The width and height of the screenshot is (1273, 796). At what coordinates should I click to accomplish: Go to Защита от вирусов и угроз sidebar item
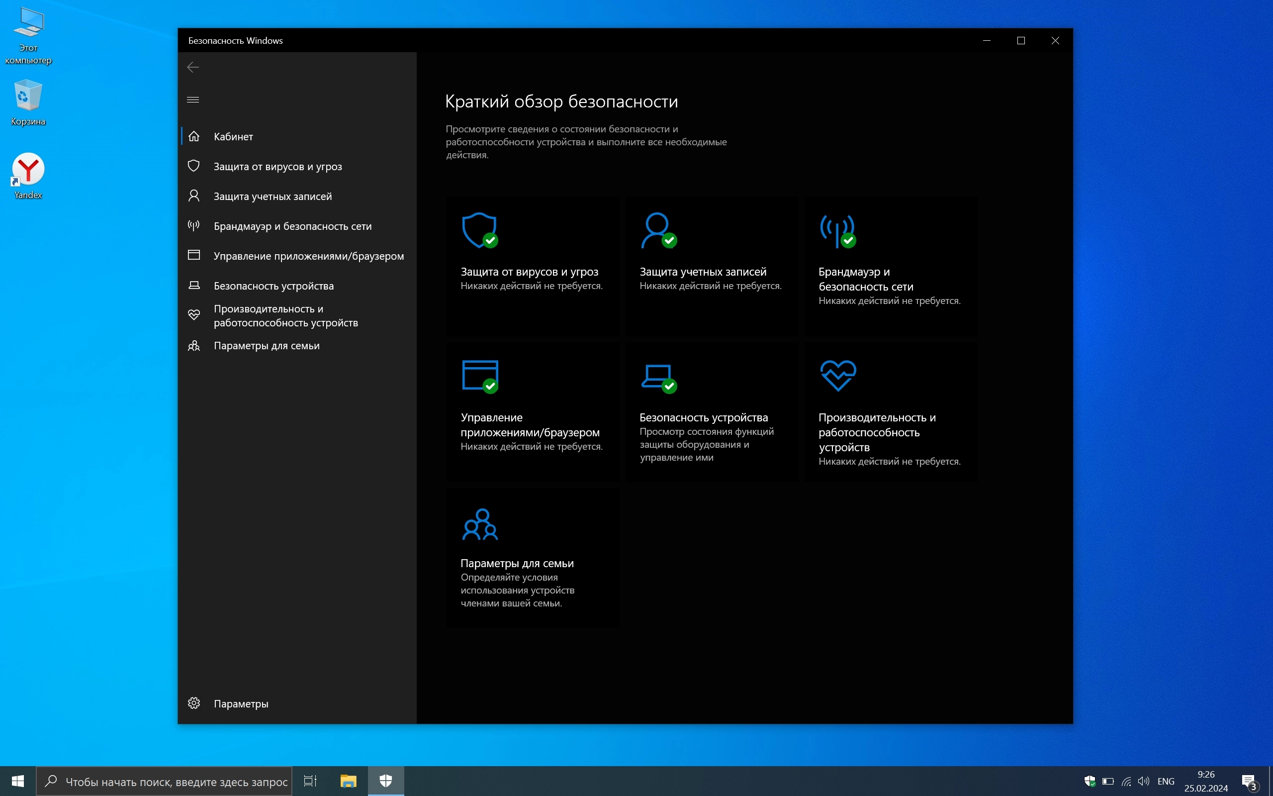click(x=277, y=166)
